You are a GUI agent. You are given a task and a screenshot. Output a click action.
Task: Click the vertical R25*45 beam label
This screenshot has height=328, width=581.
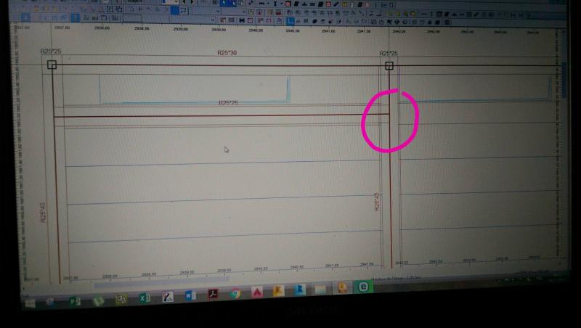tap(377, 202)
